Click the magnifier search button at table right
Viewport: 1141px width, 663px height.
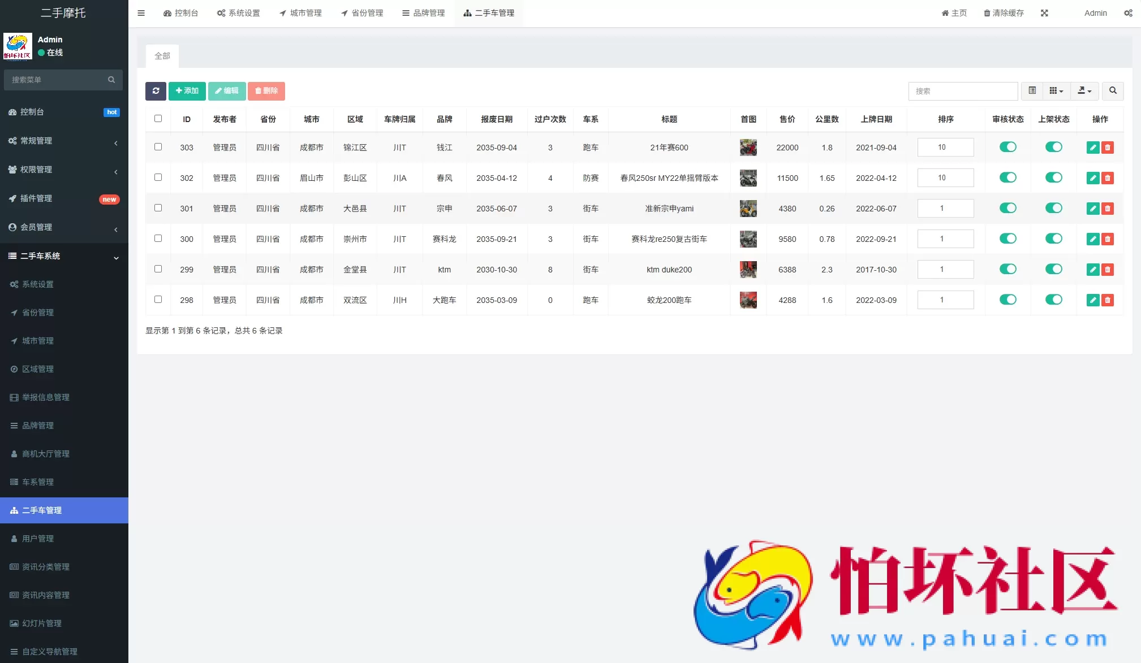click(x=1113, y=91)
